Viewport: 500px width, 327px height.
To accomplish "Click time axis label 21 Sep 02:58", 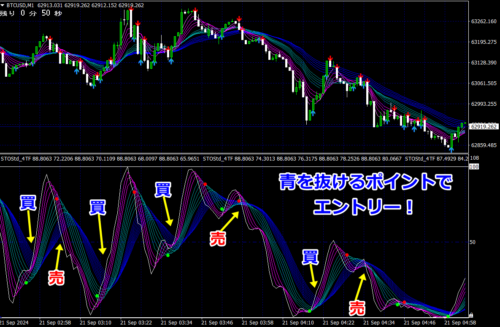I will pos(55,322).
